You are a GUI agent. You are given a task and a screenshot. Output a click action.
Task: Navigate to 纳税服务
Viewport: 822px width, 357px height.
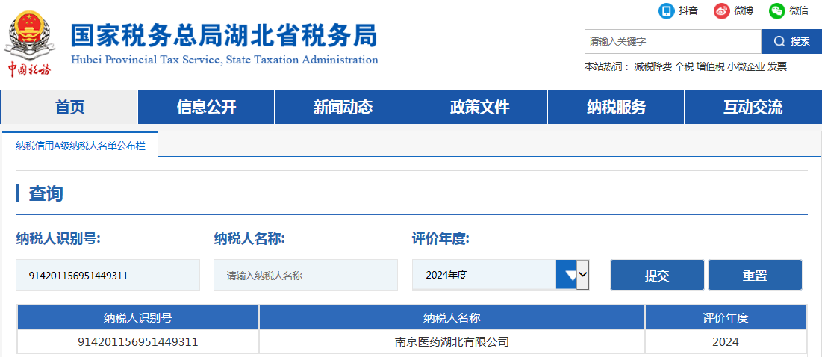tap(616, 108)
